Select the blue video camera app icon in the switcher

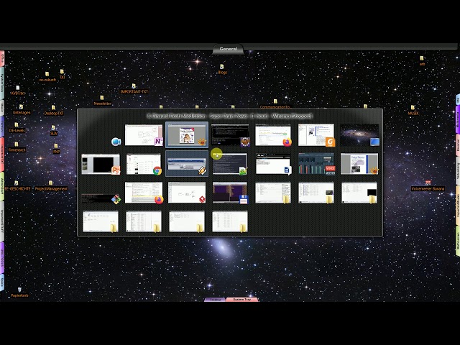[x=116, y=142]
